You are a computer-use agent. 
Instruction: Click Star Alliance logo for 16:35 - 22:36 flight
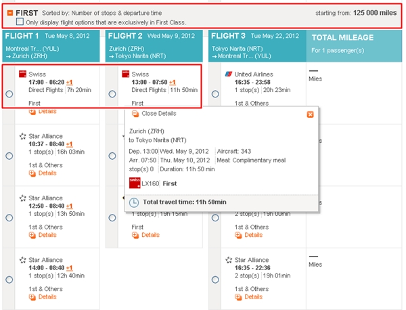point(229,260)
